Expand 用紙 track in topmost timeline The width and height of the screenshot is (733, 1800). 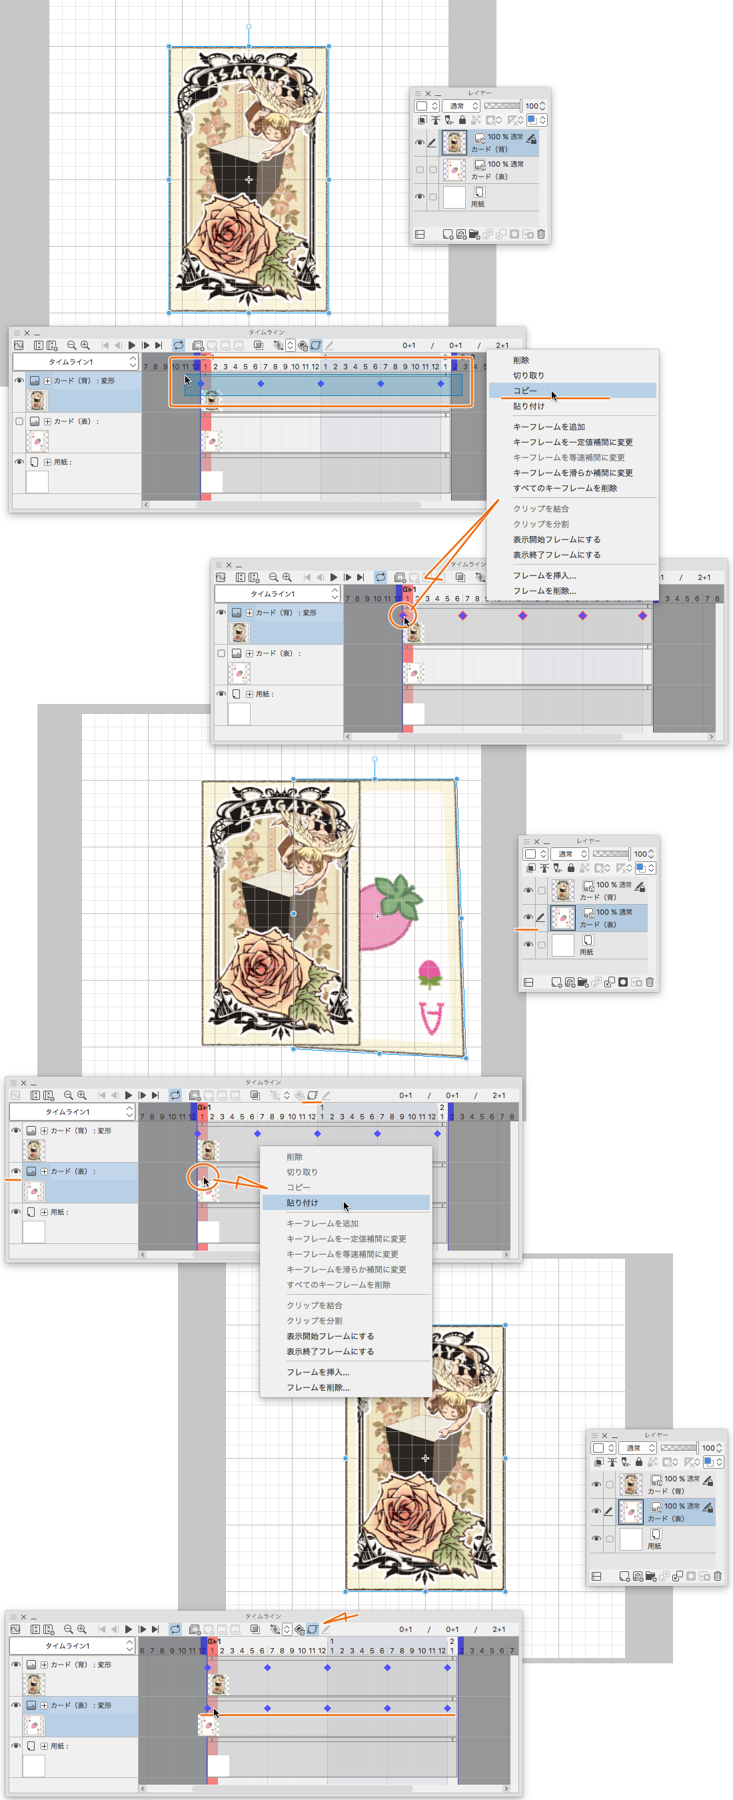[x=47, y=462]
